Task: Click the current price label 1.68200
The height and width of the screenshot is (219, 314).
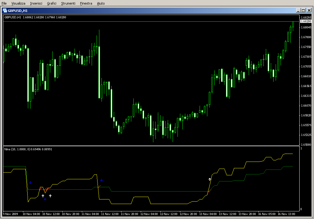Action: pos(306,21)
